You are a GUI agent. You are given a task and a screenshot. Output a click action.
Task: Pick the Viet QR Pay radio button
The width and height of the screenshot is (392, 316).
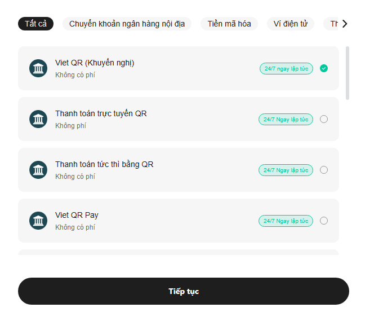tap(324, 221)
